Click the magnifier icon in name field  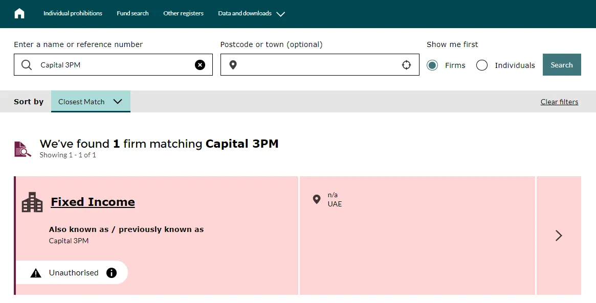tap(26, 65)
